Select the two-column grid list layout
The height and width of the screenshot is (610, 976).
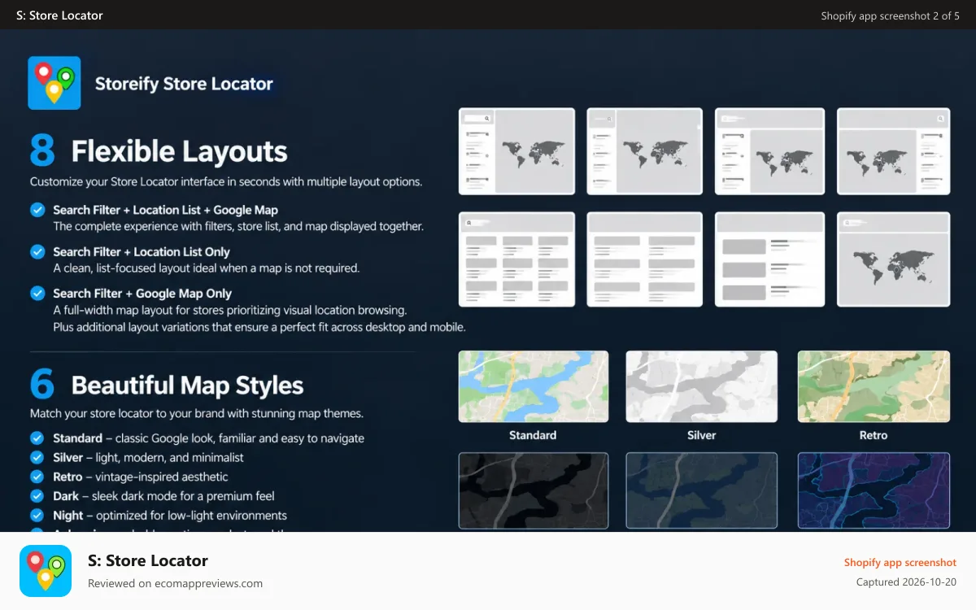(644, 259)
